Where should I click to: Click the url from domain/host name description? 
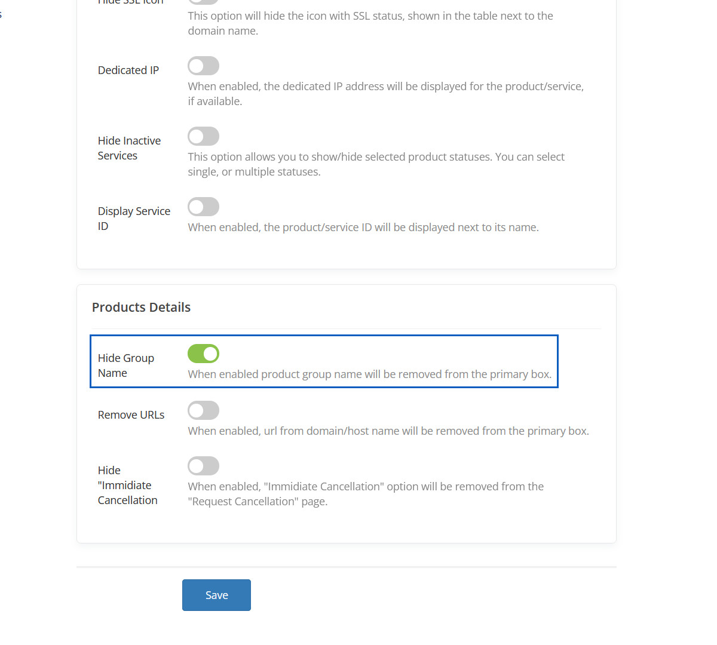tap(388, 431)
